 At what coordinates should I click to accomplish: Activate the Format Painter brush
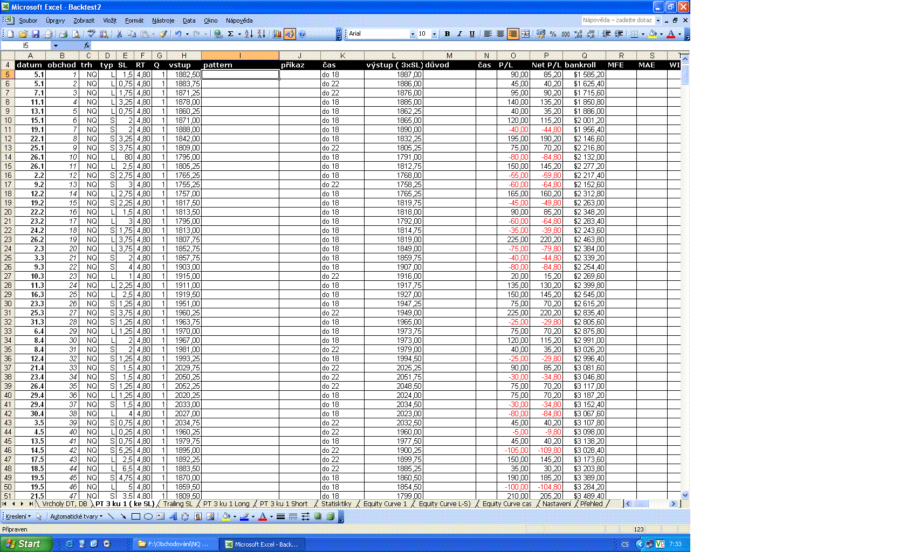tap(163, 34)
